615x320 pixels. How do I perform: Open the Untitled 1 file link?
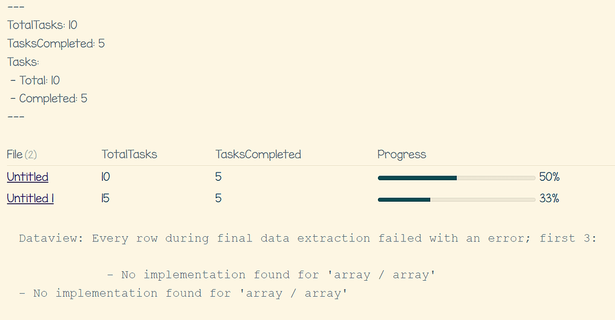[x=30, y=198]
